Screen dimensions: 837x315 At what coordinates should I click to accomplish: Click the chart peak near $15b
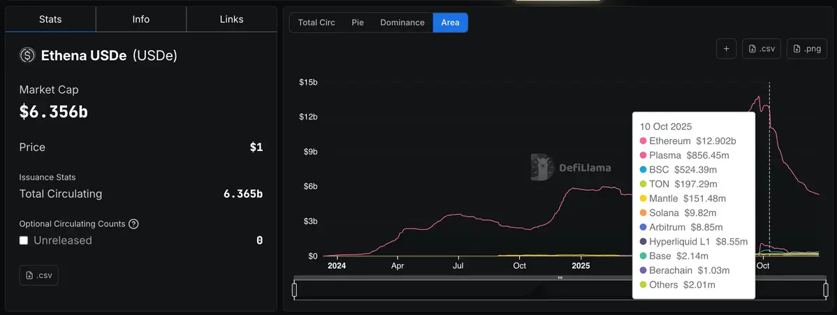click(758, 97)
